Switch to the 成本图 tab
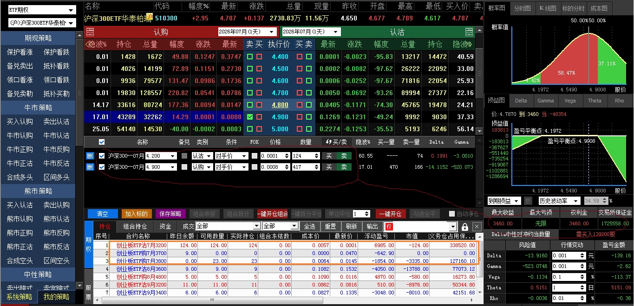The image size is (634, 306). pyautogui.click(x=599, y=8)
